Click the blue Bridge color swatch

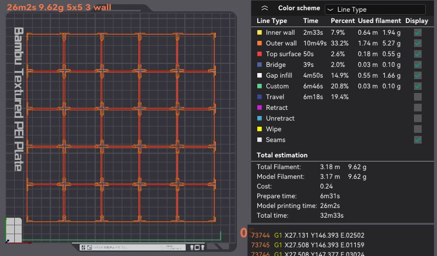pos(259,65)
